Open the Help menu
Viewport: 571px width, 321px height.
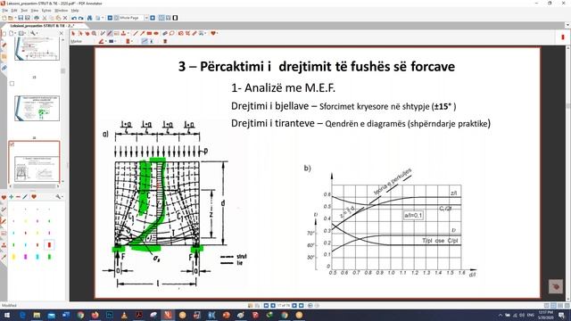tap(75, 11)
